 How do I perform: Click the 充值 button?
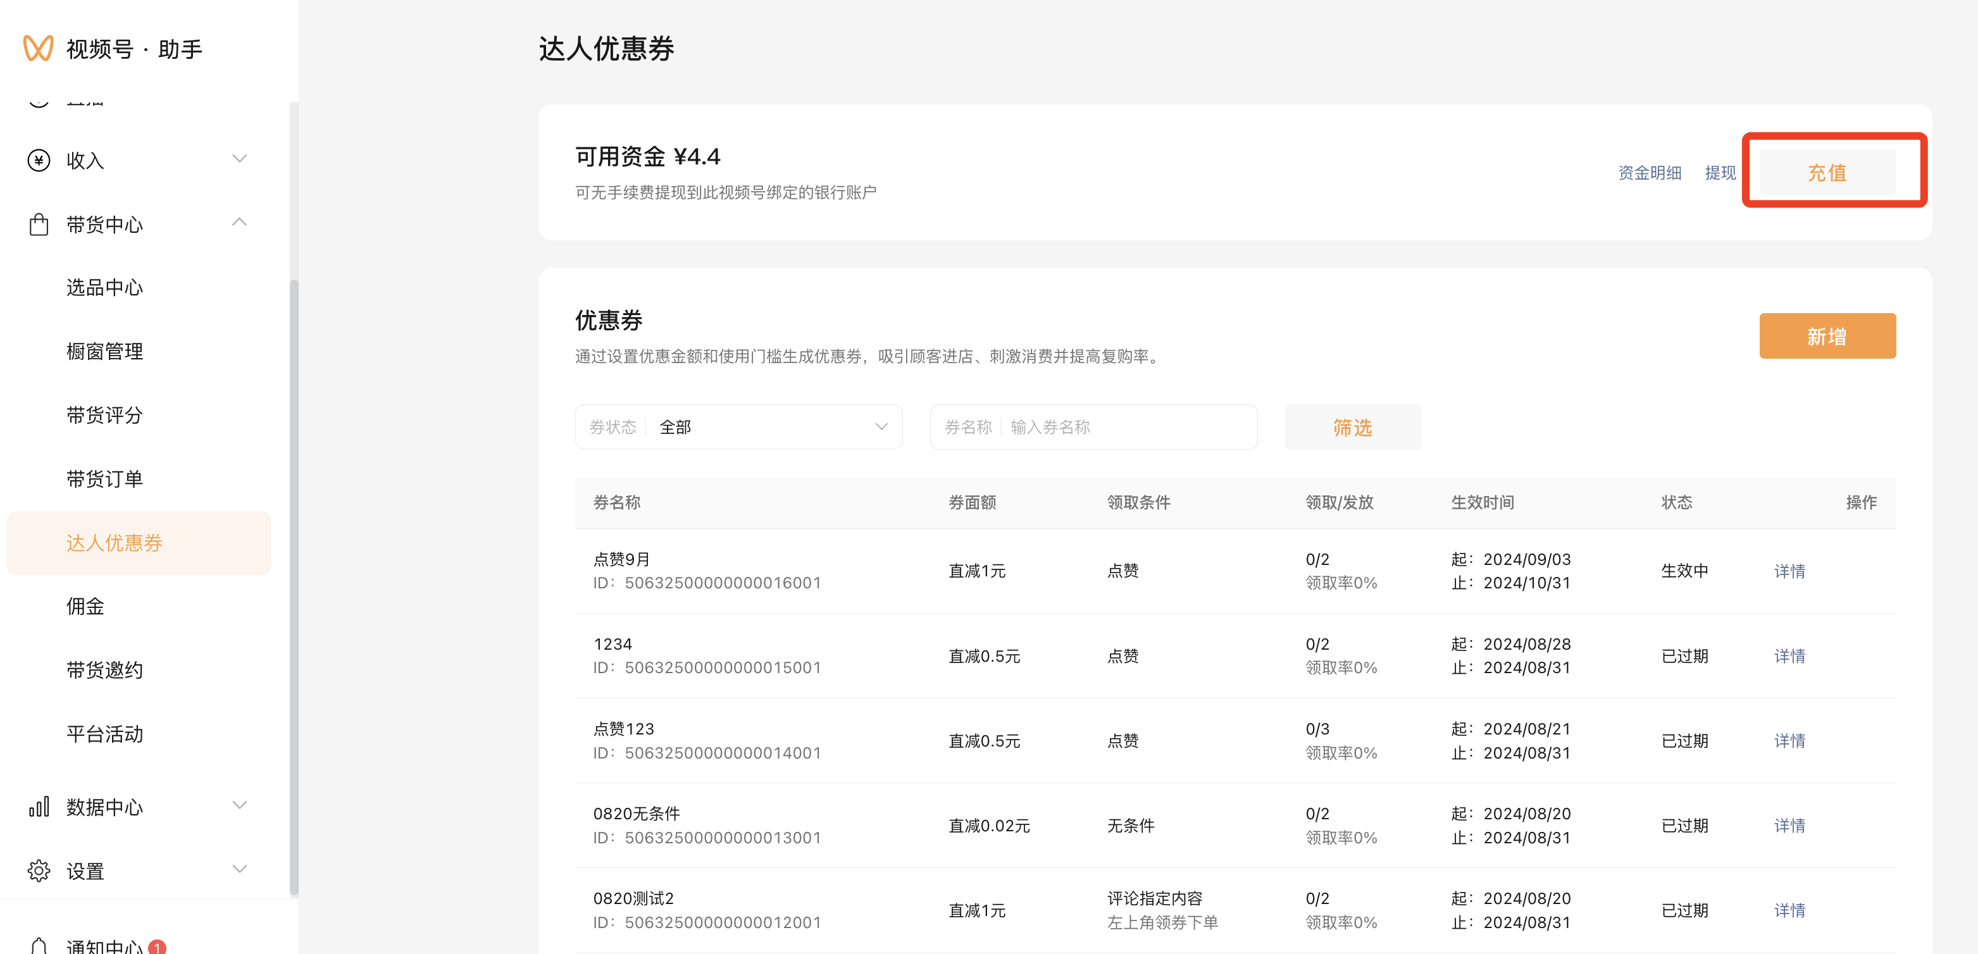click(1827, 172)
